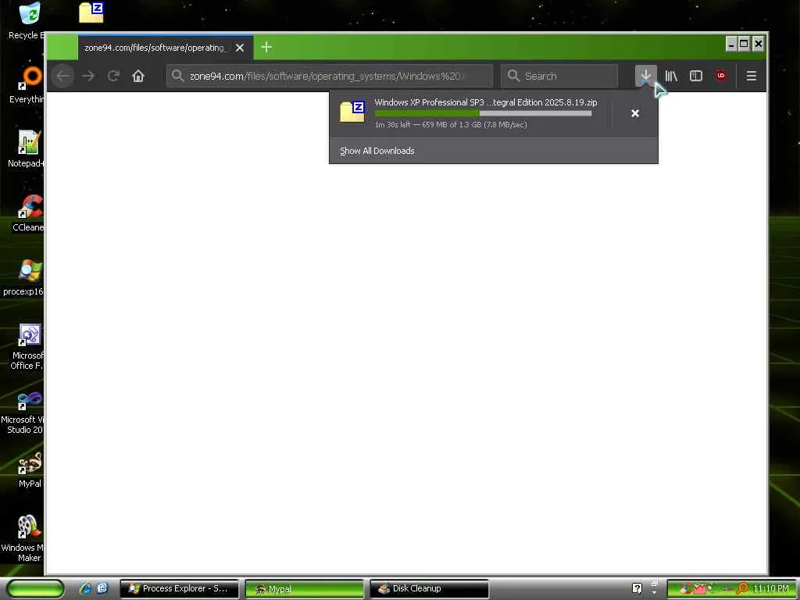Click the Mypal taskbar button

pyautogui.click(x=304, y=589)
